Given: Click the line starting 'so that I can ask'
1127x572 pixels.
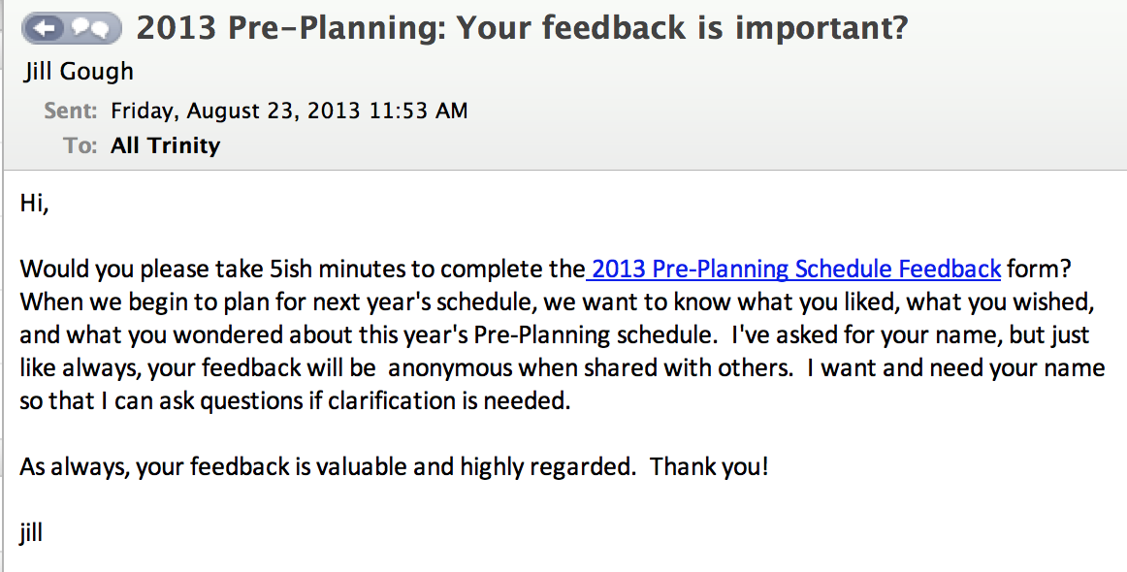Looking at the screenshot, I should [294, 400].
